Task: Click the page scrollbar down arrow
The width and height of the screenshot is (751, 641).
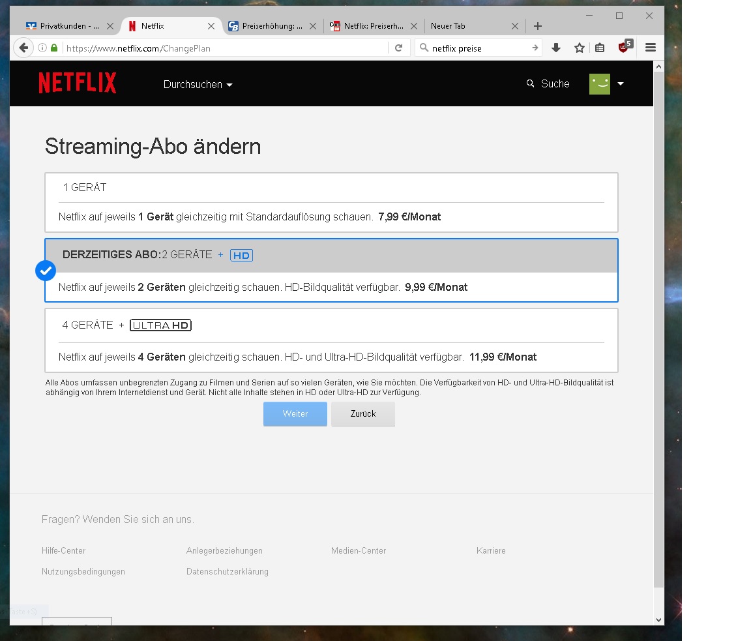Action: [658, 620]
